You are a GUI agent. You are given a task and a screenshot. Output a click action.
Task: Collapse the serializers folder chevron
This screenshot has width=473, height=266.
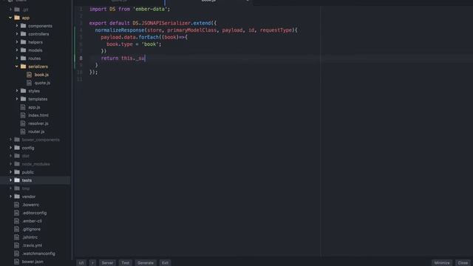click(17, 66)
